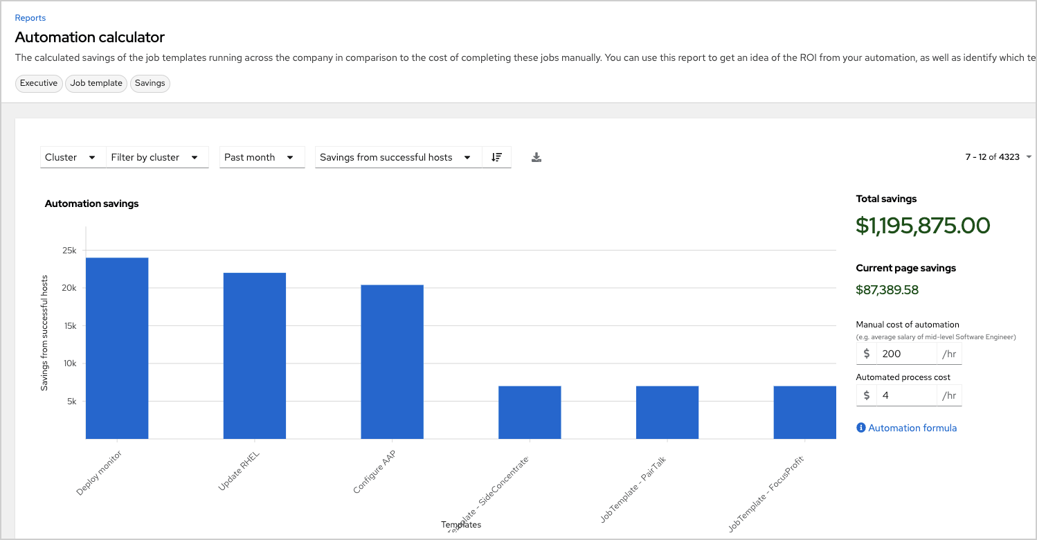Click the Executive tag
This screenshot has height=540, width=1037.
[x=39, y=83]
